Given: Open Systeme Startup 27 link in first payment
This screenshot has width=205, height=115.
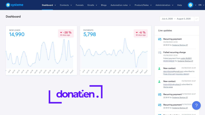Looking at the screenshot, I should [x=180, y=45].
